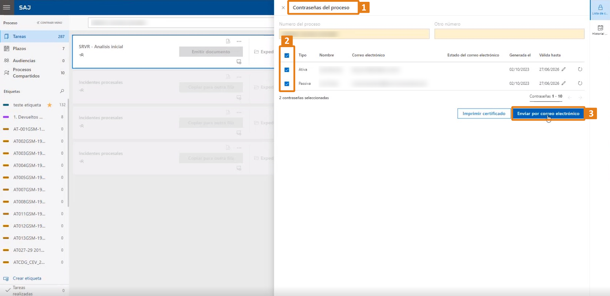Go to next page of contraseñas
The width and height of the screenshot is (610, 296).
(580, 97)
